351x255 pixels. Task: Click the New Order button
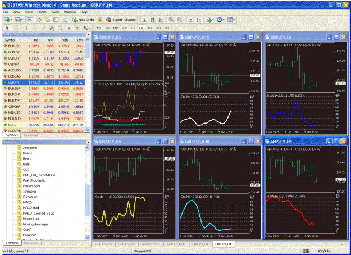[84, 20]
